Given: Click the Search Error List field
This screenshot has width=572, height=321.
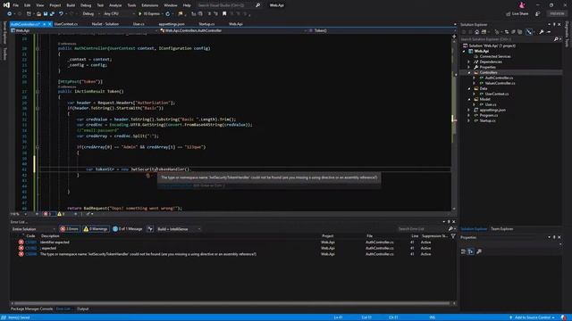Looking at the screenshot, I should click(423, 229).
